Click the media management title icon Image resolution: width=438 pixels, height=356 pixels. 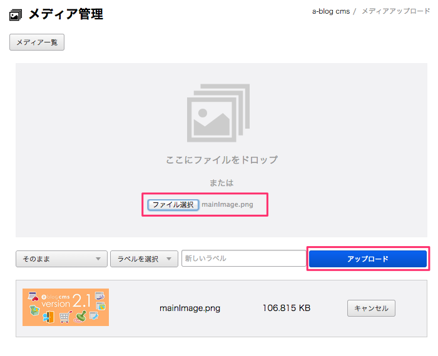pyautogui.click(x=16, y=15)
